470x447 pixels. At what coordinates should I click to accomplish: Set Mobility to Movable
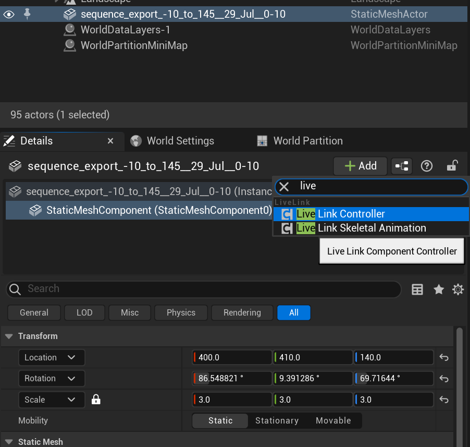pos(333,420)
